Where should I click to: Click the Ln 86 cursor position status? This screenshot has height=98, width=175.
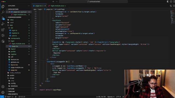pyautogui.click(x=101, y=97)
